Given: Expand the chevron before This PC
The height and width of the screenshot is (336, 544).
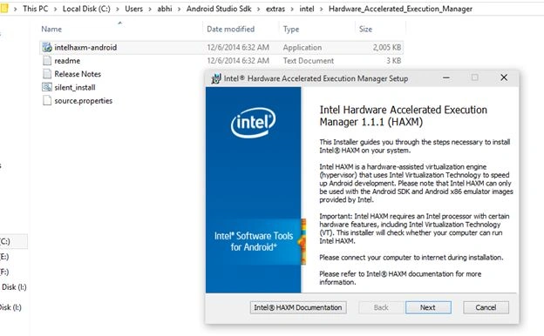Looking at the screenshot, I should coord(16,9).
